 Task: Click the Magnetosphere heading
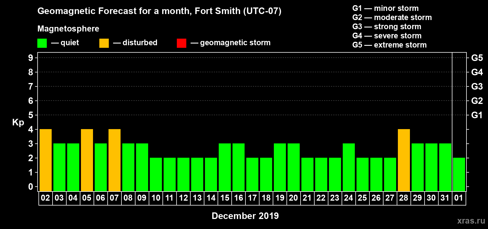(x=68, y=29)
